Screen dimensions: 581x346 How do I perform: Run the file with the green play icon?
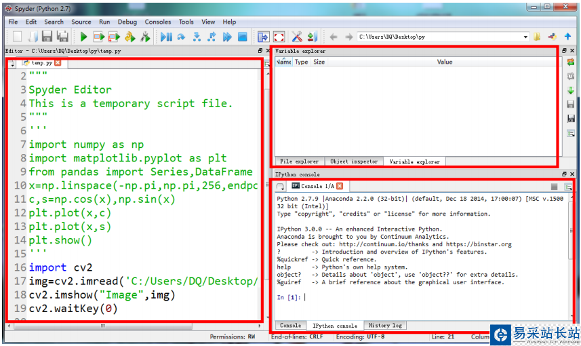coord(84,37)
